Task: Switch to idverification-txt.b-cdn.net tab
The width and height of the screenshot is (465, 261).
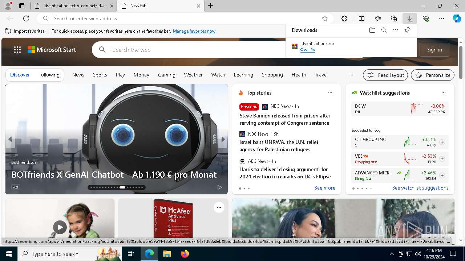Action: pos(74,6)
